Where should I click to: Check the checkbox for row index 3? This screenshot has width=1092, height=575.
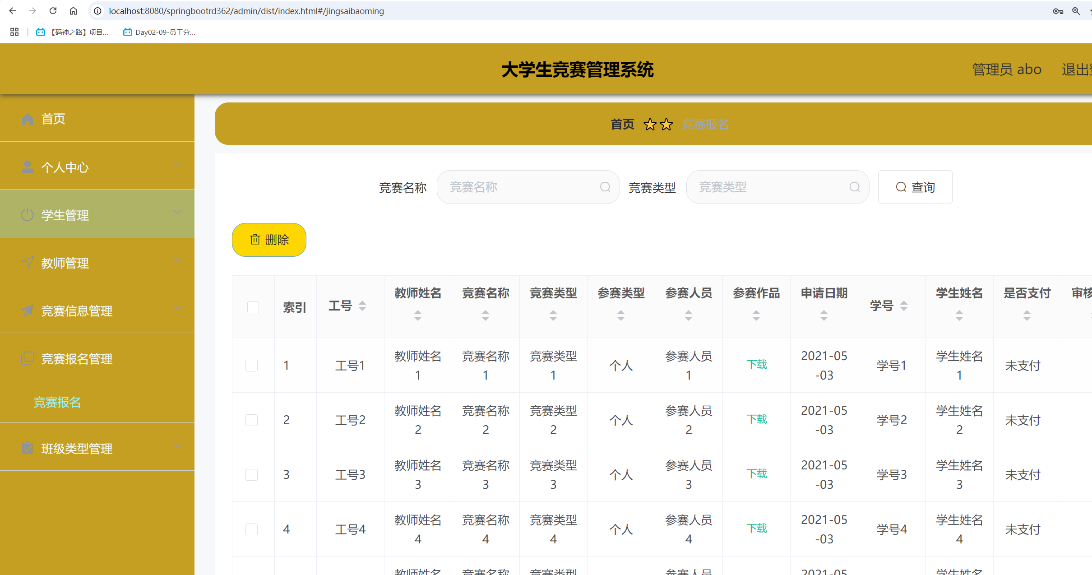point(252,474)
